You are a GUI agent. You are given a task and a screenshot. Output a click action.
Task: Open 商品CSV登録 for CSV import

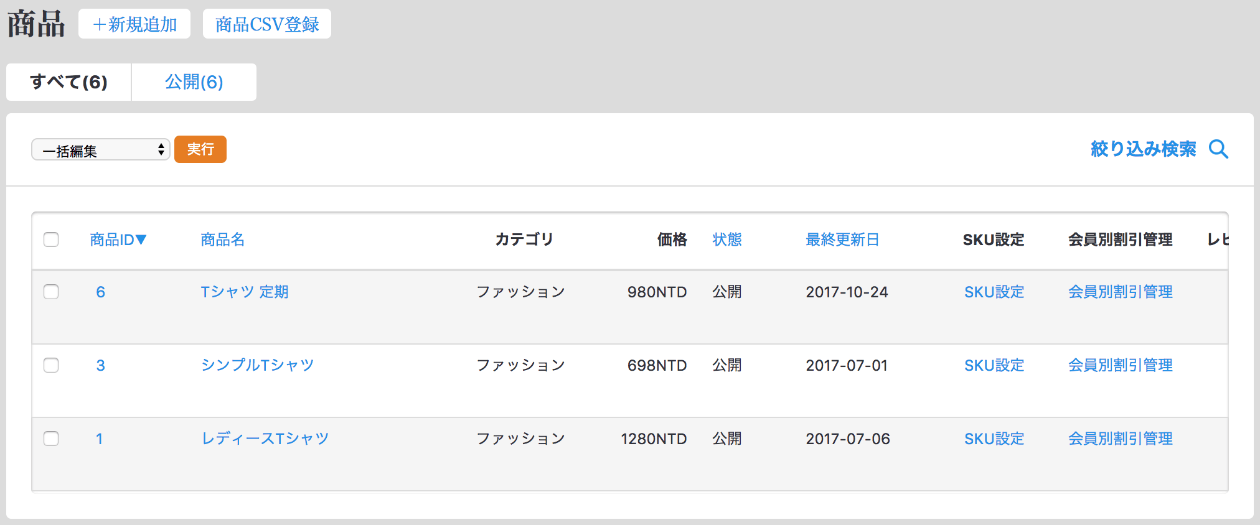click(x=267, y=24)
